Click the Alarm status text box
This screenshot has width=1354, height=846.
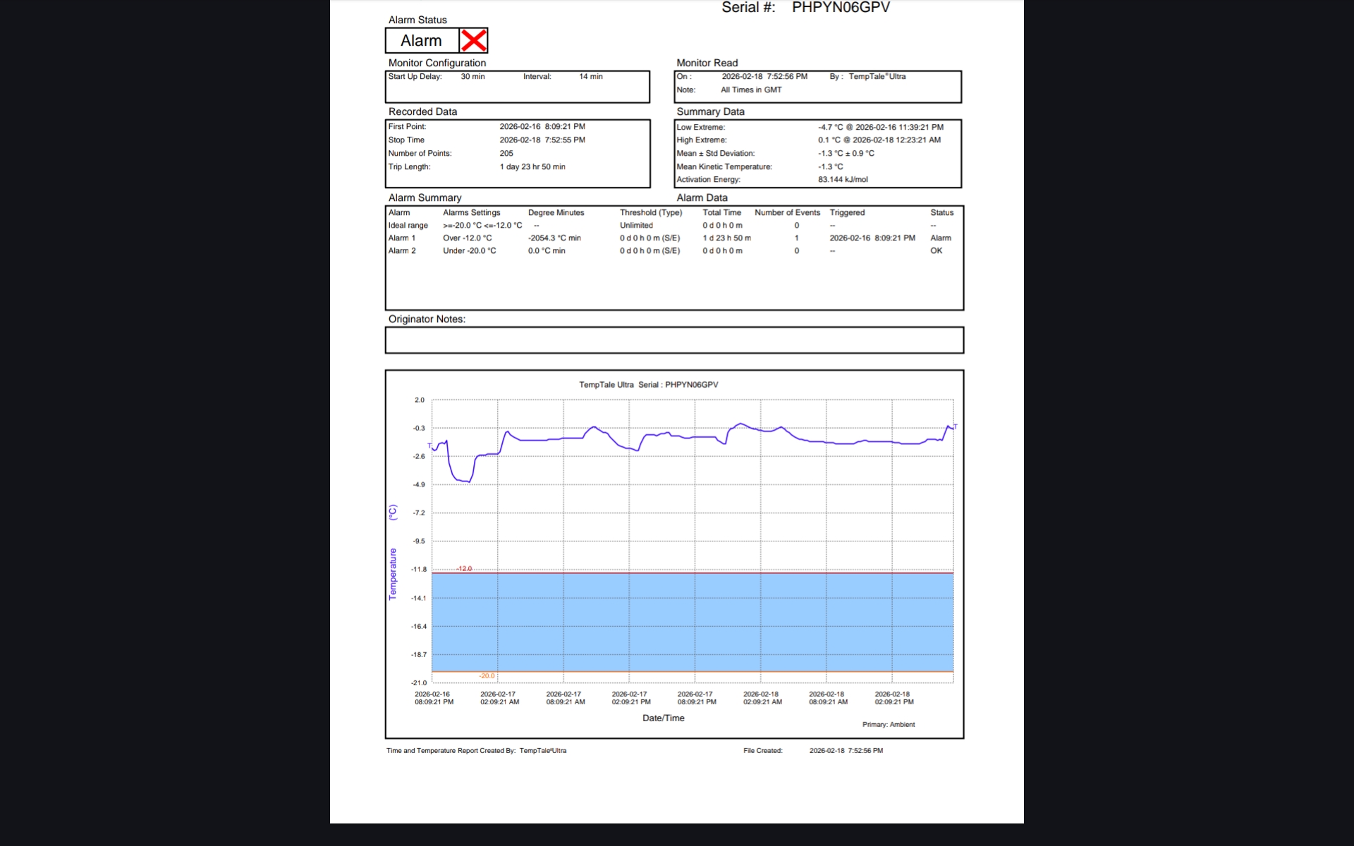pos(422,41)
